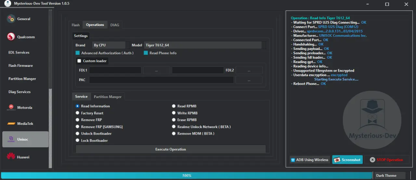This screenshot has width=416, height=180.
Task: Select Read RPMB radio option
Action: coord(174,106)
